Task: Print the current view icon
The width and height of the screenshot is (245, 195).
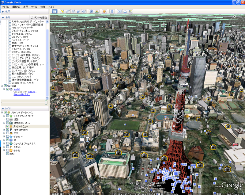Action: coord(125,11)
